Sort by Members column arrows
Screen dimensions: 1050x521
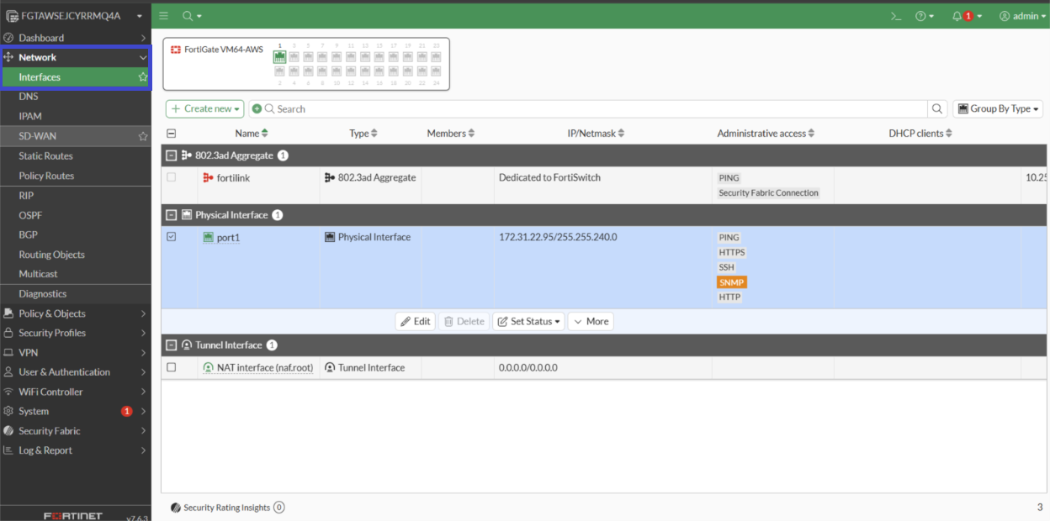pos(471,134)
